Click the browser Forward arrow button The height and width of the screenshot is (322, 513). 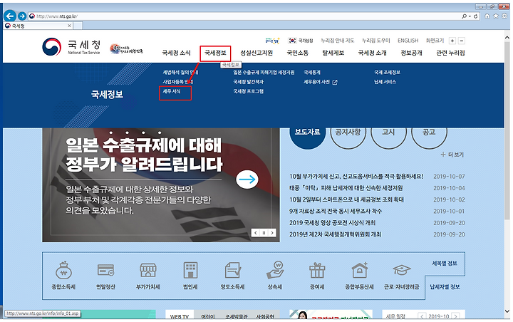click(22, 16)
